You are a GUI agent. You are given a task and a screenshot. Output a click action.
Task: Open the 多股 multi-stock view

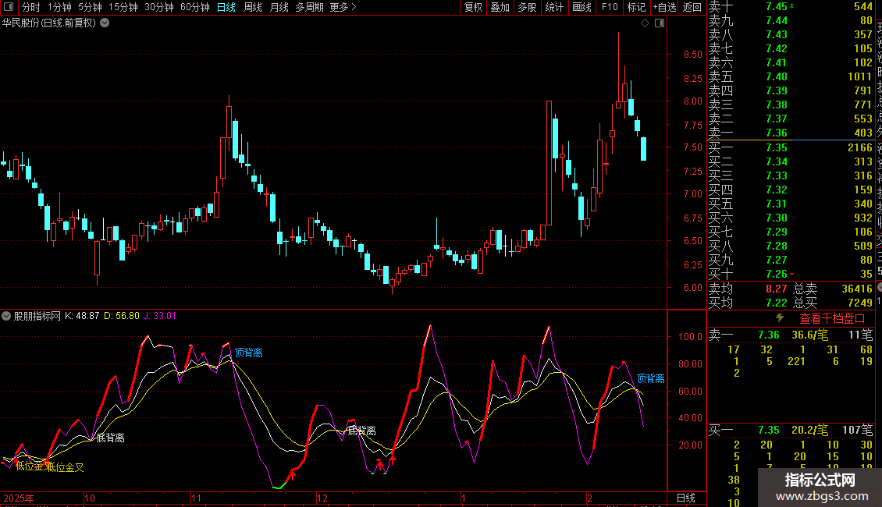(x=527, y=7)
